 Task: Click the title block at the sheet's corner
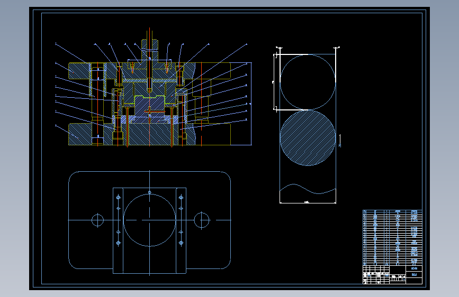[x=392, y=274]
